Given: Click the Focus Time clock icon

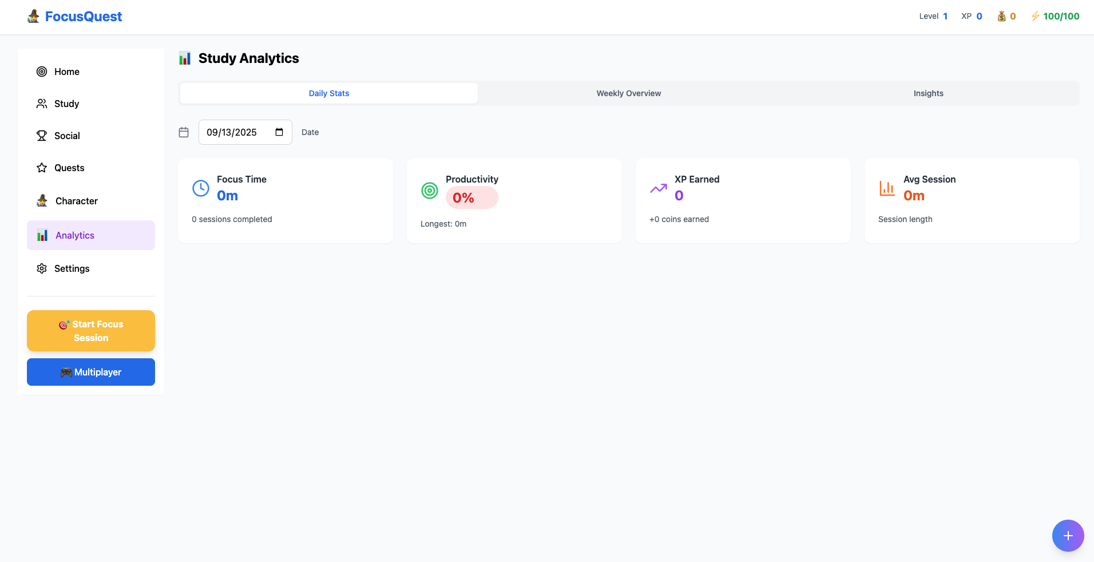Looking at the screenshot, I should point(201,188).
